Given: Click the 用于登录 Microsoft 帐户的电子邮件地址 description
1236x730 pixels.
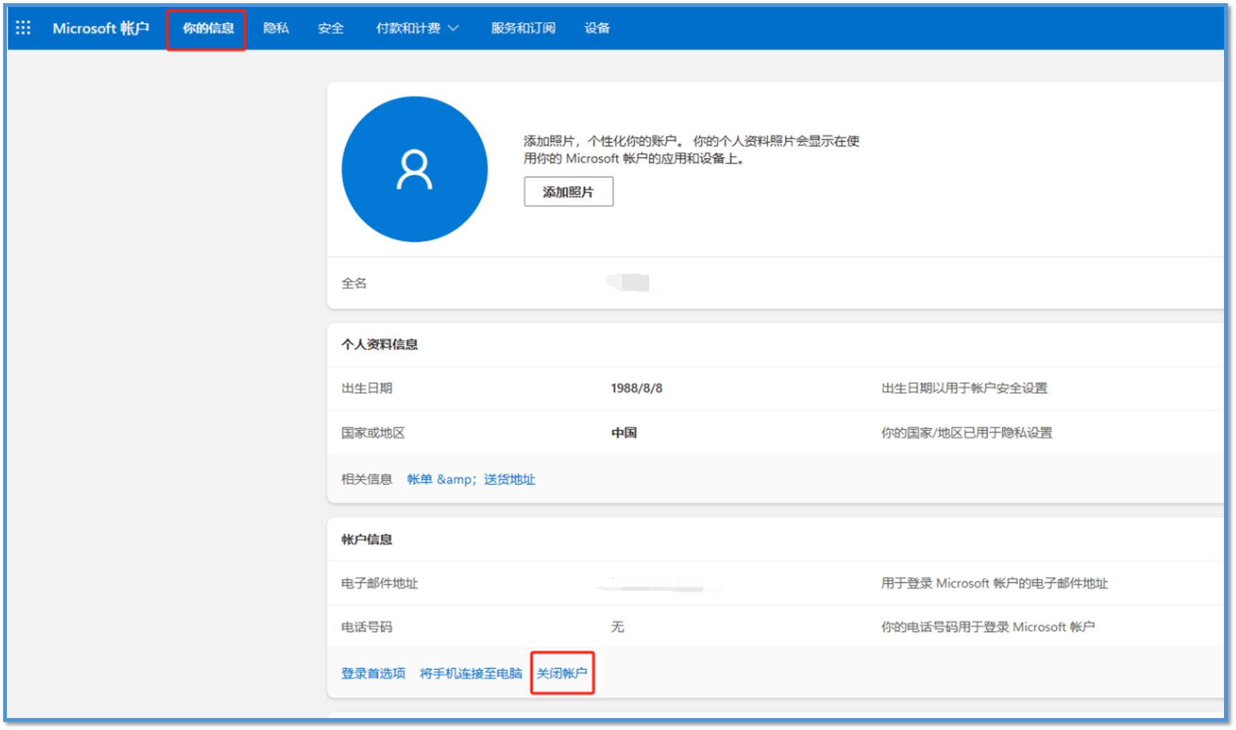Looking at the screenshot, I should tap(994, 583).
